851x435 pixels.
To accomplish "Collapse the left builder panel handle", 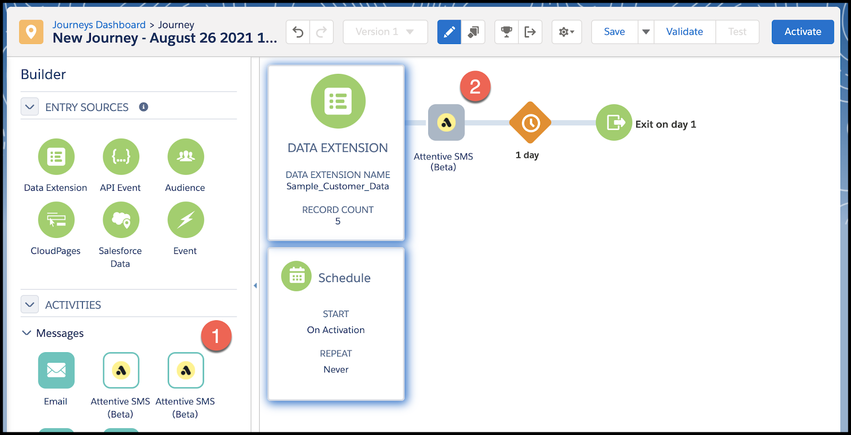I will pos(255,286).
